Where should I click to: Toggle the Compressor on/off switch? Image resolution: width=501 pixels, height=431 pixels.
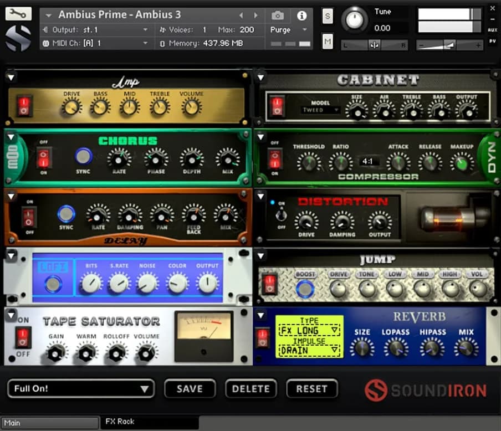pos(275,158)
